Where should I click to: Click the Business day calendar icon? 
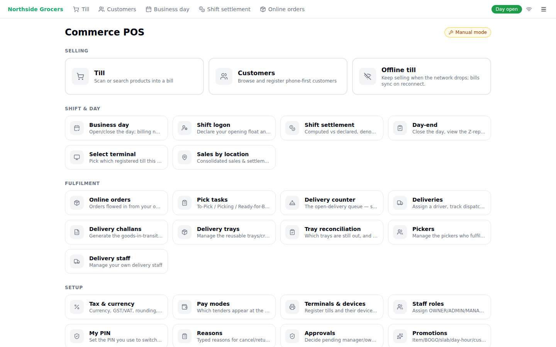coord(77,128)
